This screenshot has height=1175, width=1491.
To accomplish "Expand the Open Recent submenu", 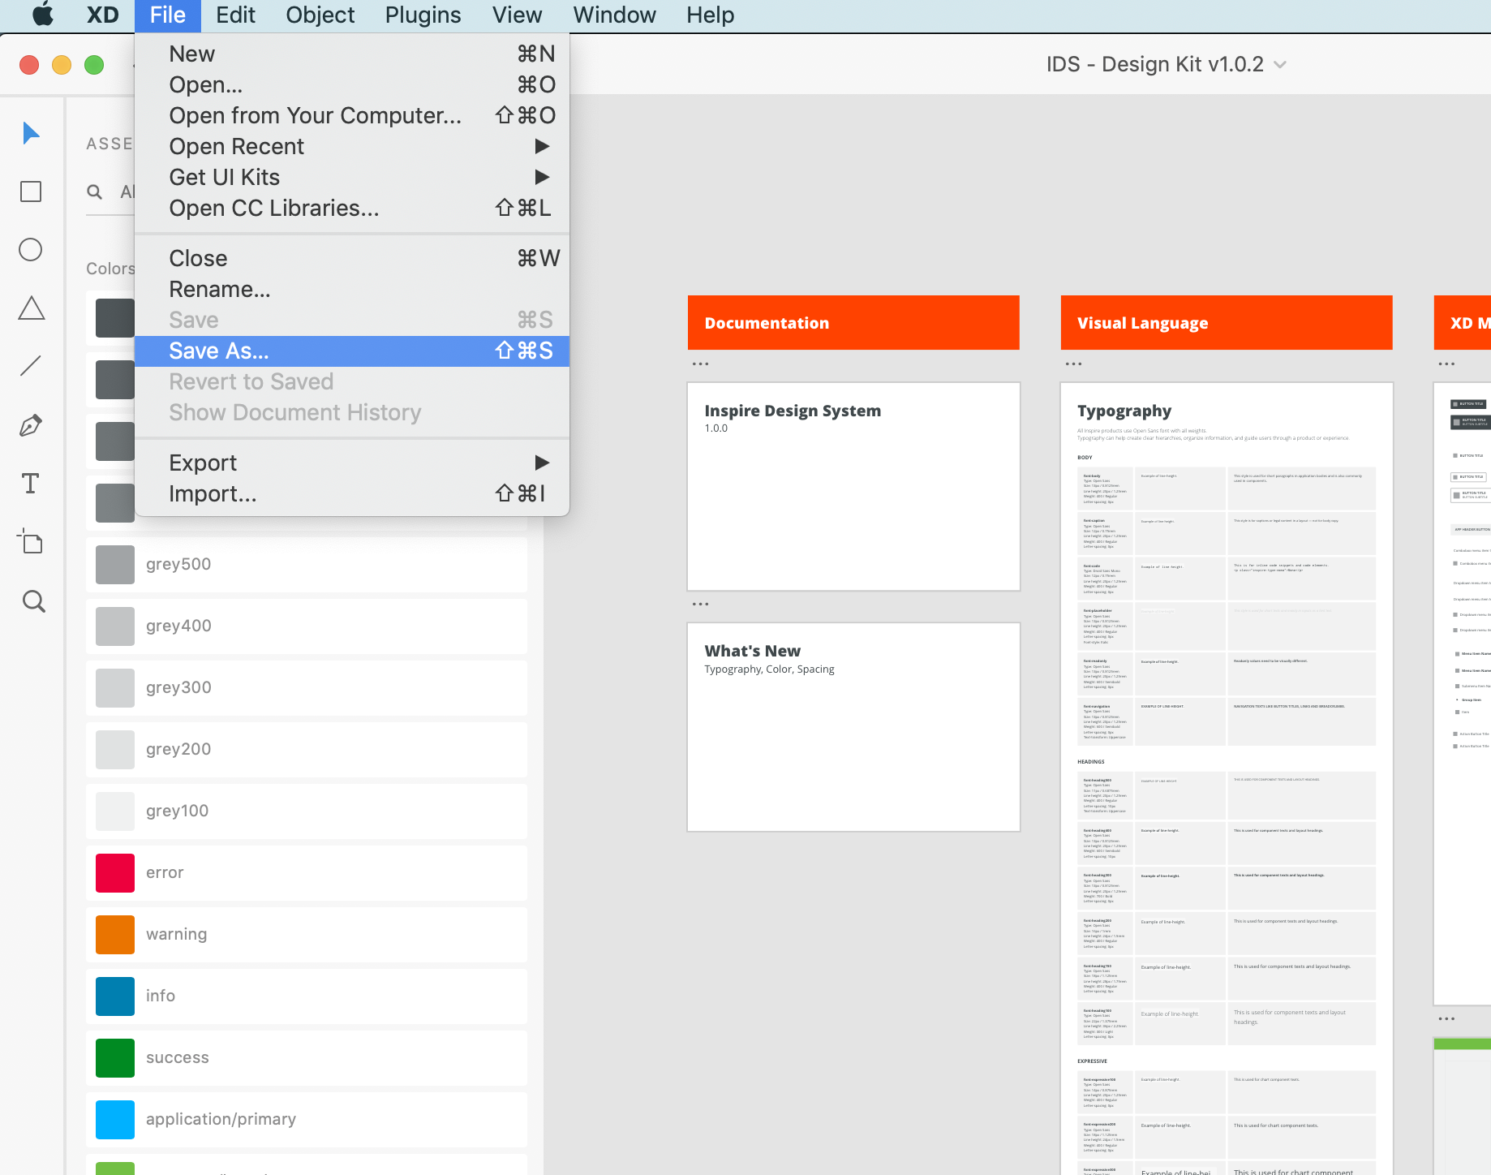I will pos(352,146).
